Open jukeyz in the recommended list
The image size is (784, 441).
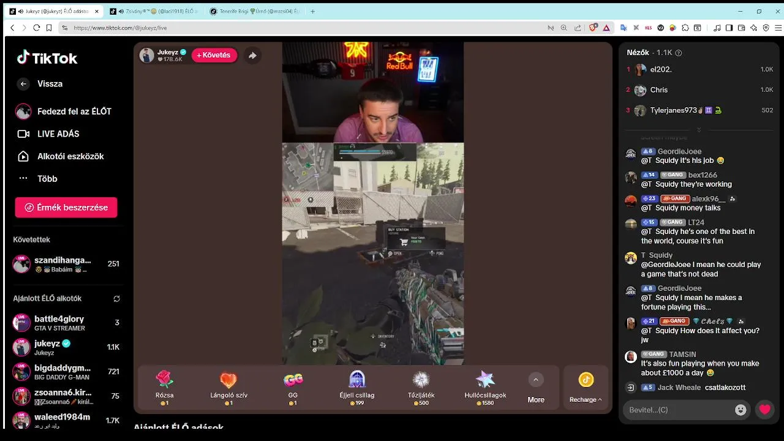pyautogui.click(x=66, y=347)
